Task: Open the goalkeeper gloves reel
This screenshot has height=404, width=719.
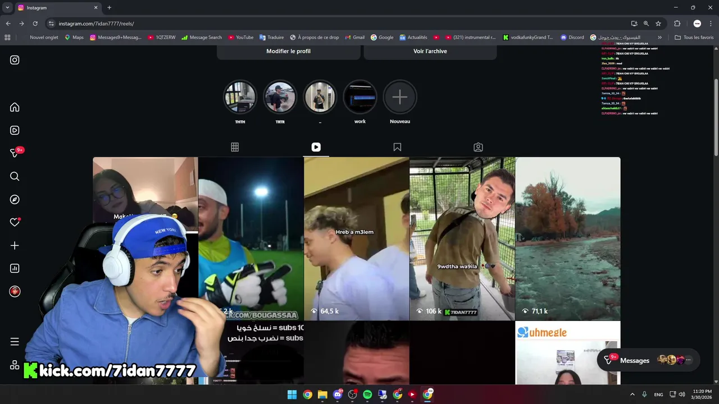Action: tap(251, 238)
